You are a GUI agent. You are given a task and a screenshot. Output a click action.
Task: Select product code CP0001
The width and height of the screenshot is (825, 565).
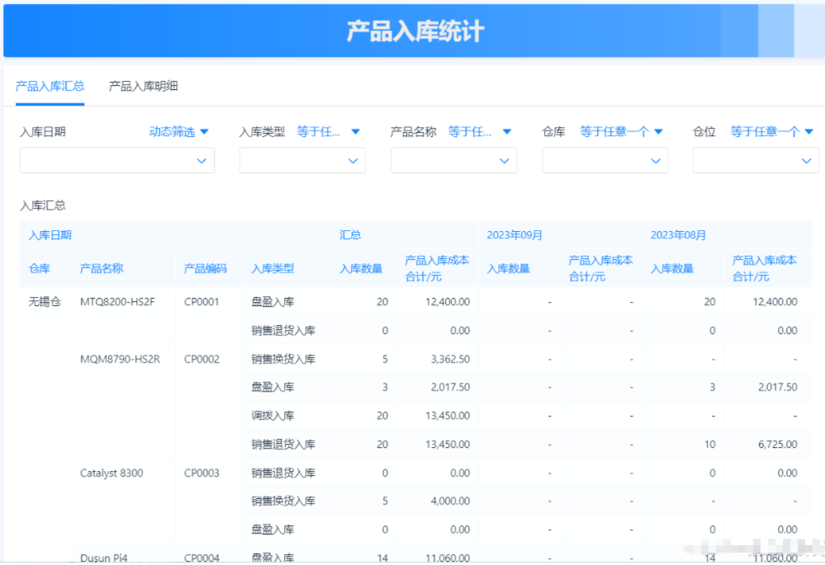[x=202, y=302]
